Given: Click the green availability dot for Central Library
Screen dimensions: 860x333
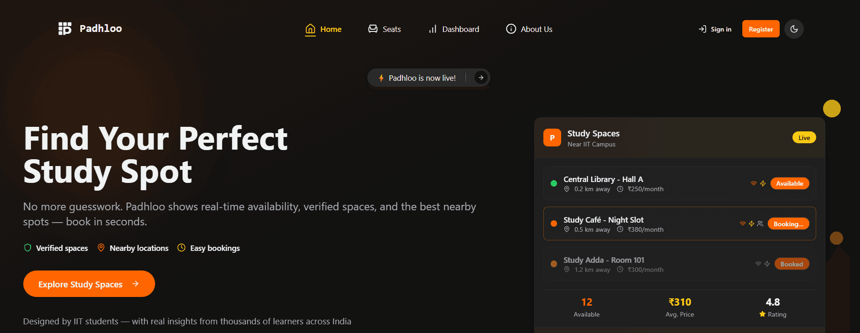Looking at the screenshot, I should coord(553,182).
